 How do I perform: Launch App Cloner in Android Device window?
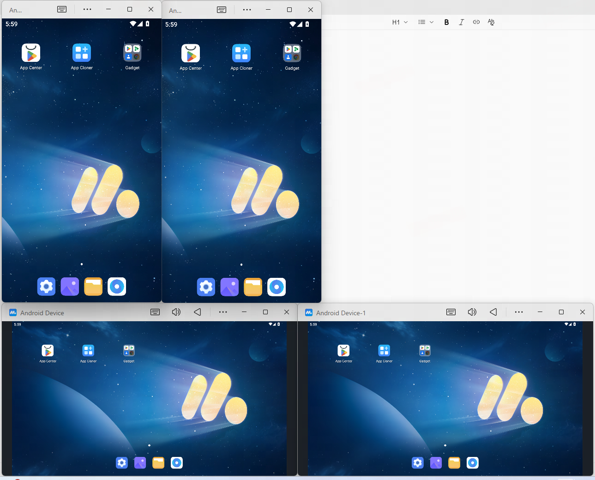click(88, 350)
